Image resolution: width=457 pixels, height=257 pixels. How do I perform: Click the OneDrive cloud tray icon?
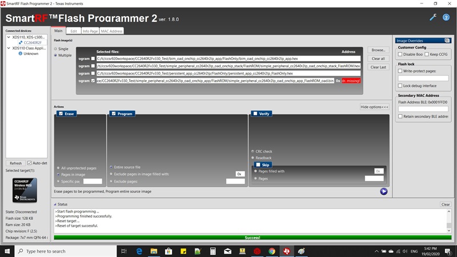(x=391, y=251)
